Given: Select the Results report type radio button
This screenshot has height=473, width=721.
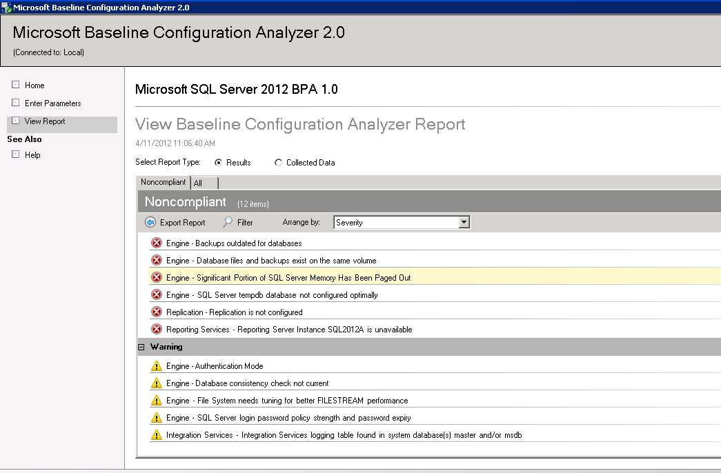Looking at the screenshot, I should coord(219,163).
